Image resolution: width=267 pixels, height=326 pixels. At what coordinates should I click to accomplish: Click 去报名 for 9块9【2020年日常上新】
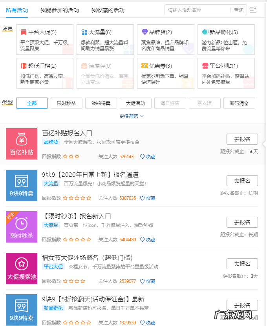pyautogui.click(x=242, y=181)
